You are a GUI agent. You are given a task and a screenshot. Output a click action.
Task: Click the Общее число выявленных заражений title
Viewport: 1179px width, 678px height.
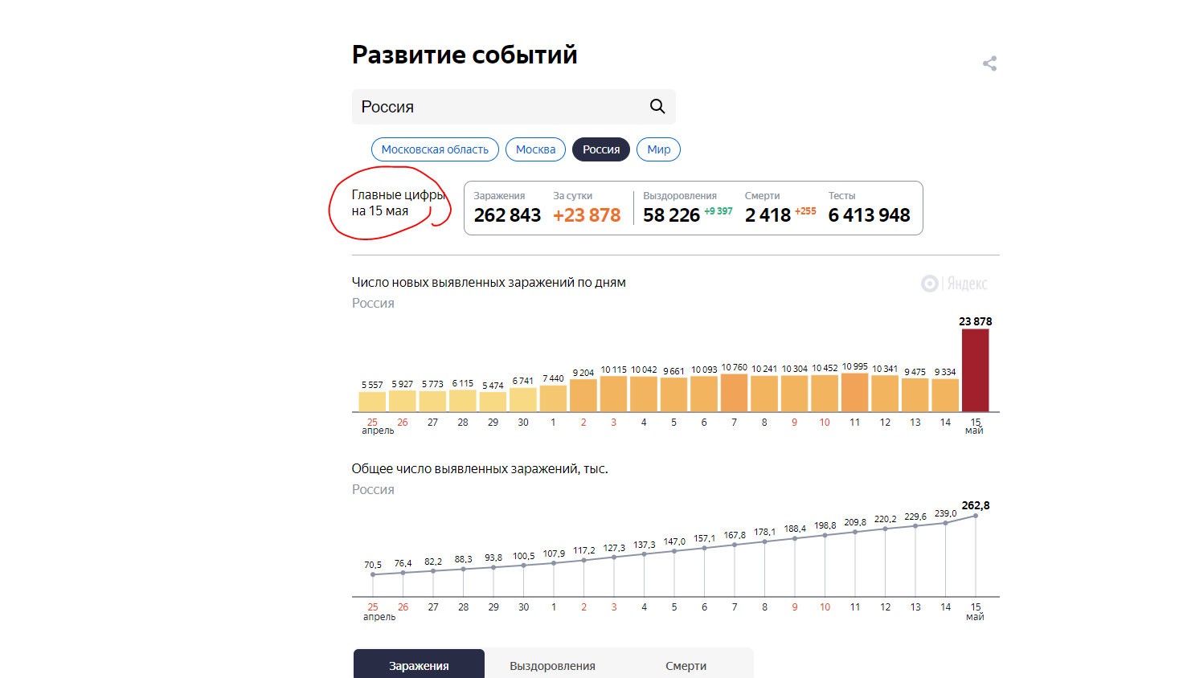pyautogui.click(x=480, y=468)
